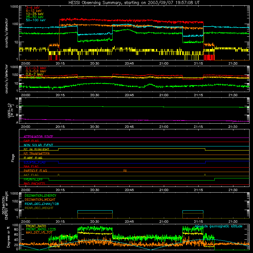Viewport: 253px width, 253px height.
Task: Click the green FRONT_RATIO_1225 legend label
Action: pos(41,229)
